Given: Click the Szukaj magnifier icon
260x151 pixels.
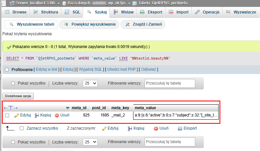Looking at the screenshot, I should point(89,12).
